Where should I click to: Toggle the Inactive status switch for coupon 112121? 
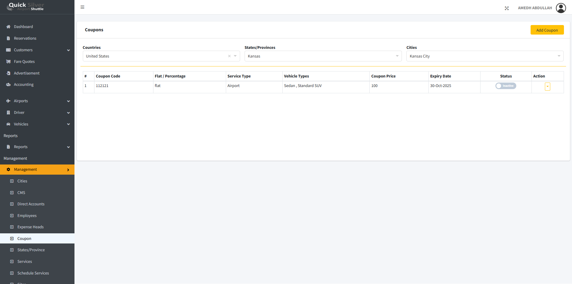pos(506,86)
